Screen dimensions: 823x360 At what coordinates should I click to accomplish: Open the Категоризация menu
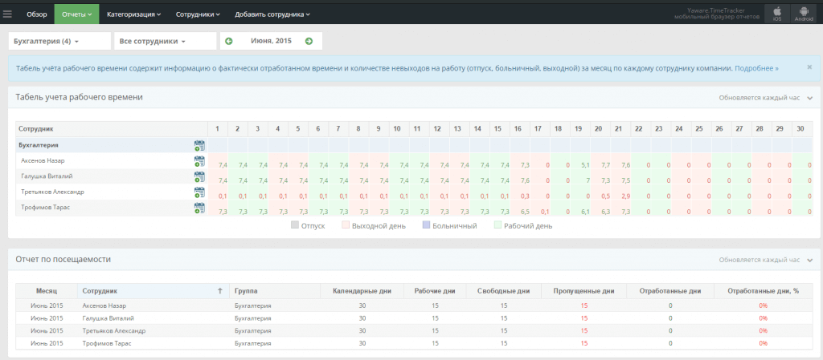coord(133,14)
